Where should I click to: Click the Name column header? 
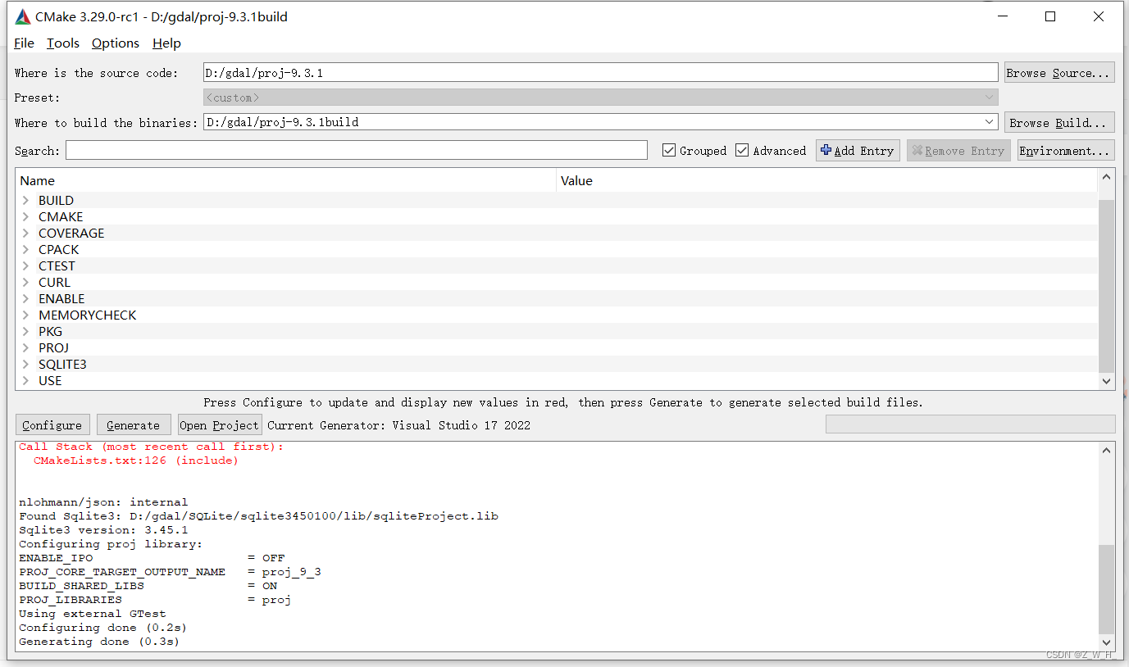tap(285, 180)
